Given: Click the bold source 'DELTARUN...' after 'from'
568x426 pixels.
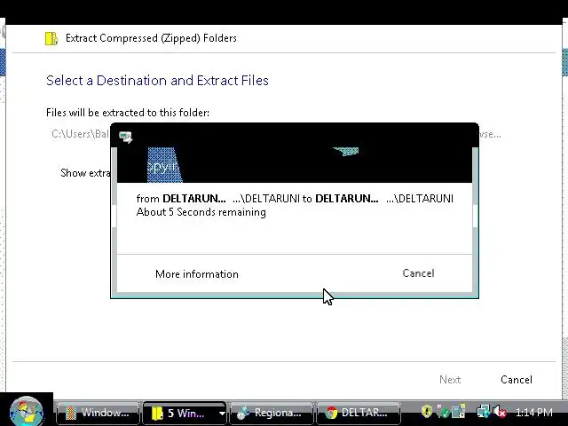Looking at the screenshot, I should click(x=194, y=199).
